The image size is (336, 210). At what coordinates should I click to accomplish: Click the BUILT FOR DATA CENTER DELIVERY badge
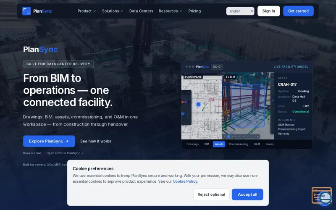[x=58, y=64]
